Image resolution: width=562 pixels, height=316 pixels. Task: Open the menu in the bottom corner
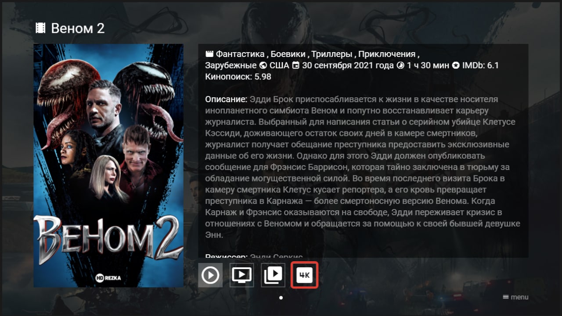tap(515, 297)
